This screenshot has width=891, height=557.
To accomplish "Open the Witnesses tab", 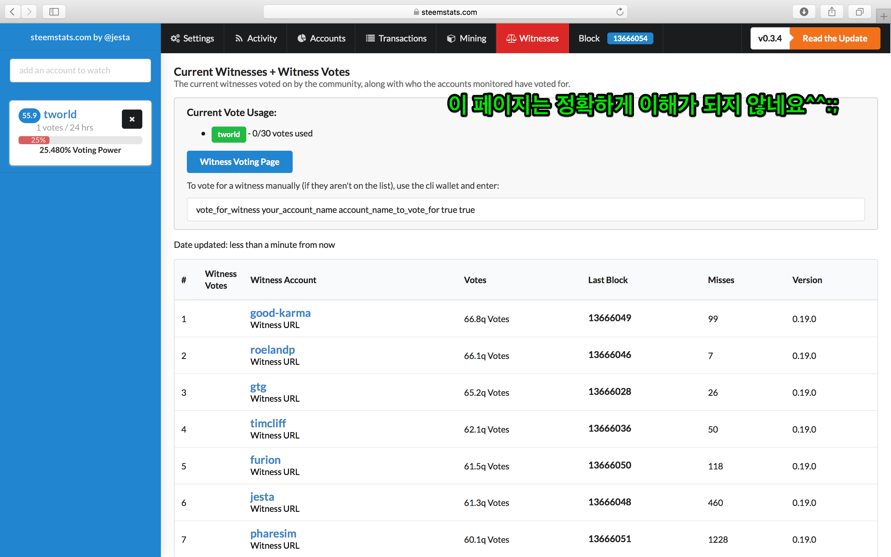I will click(532, 38).
